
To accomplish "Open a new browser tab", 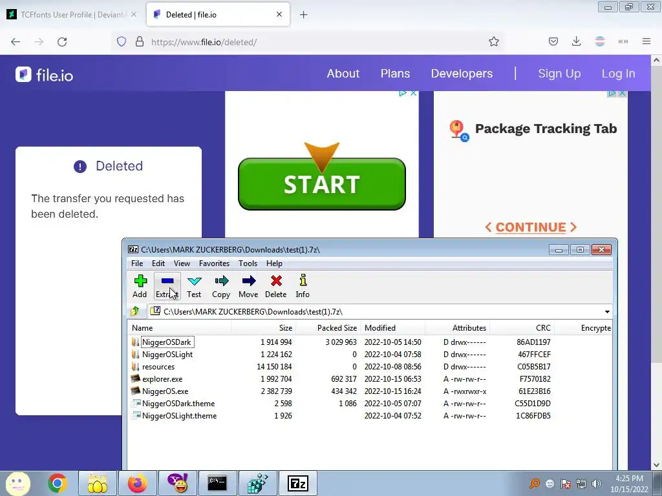I will [x=304, y=15].
